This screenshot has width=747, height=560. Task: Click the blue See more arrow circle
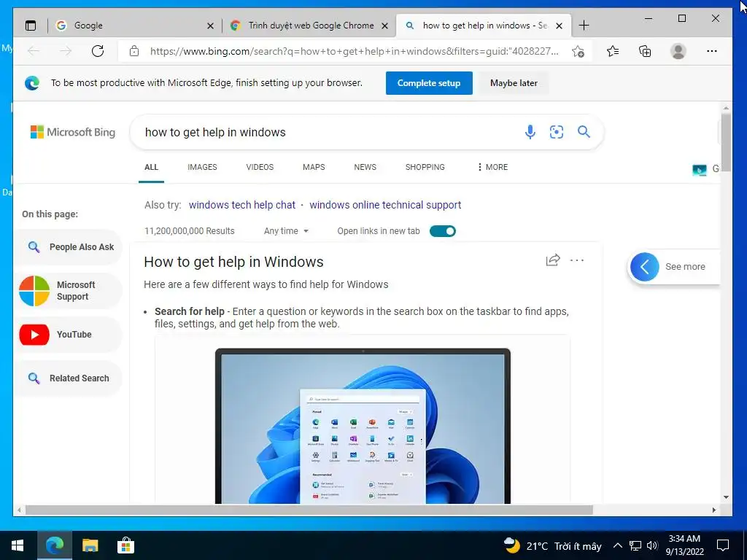[x=645, y=267]
